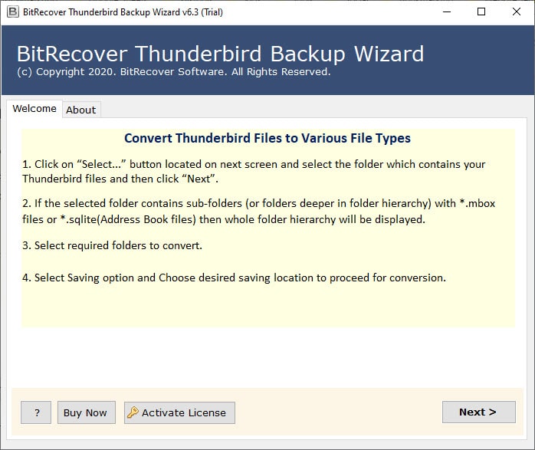Click the Buy Now button
The height and width of the screenshot is (450, 535).
click(85, 412)
